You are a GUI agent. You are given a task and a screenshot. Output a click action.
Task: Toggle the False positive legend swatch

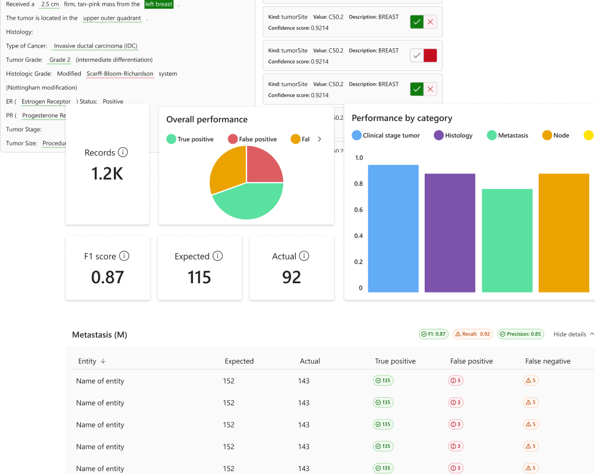[x=232, y=139]
